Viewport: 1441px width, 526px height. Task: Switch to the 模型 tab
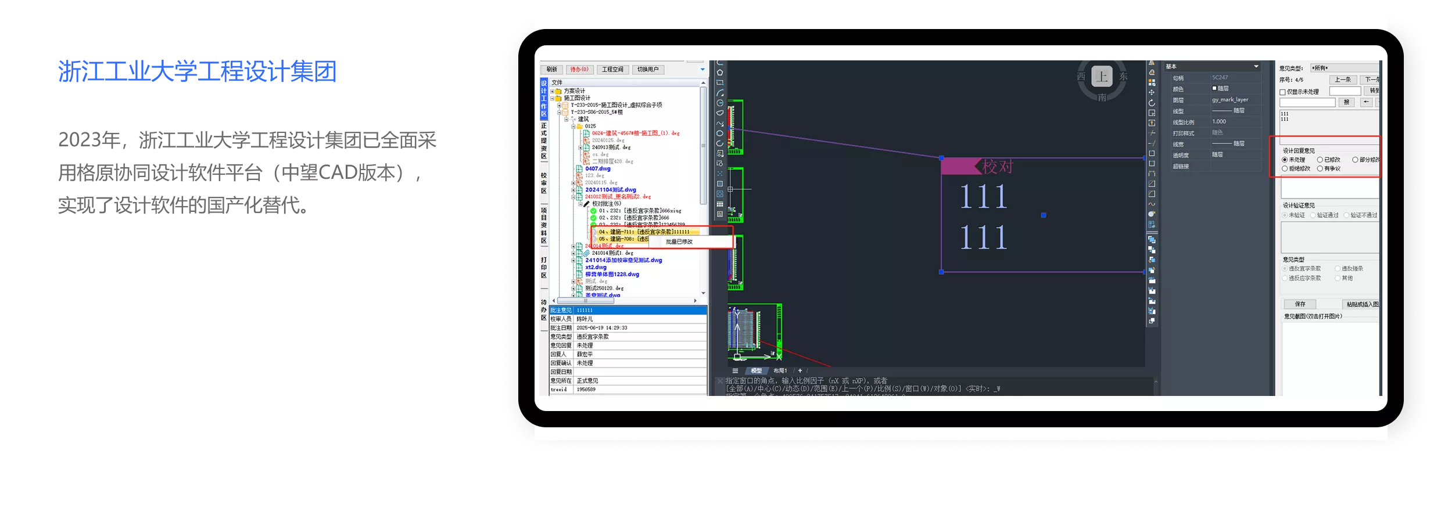click(x=756, y=370)
